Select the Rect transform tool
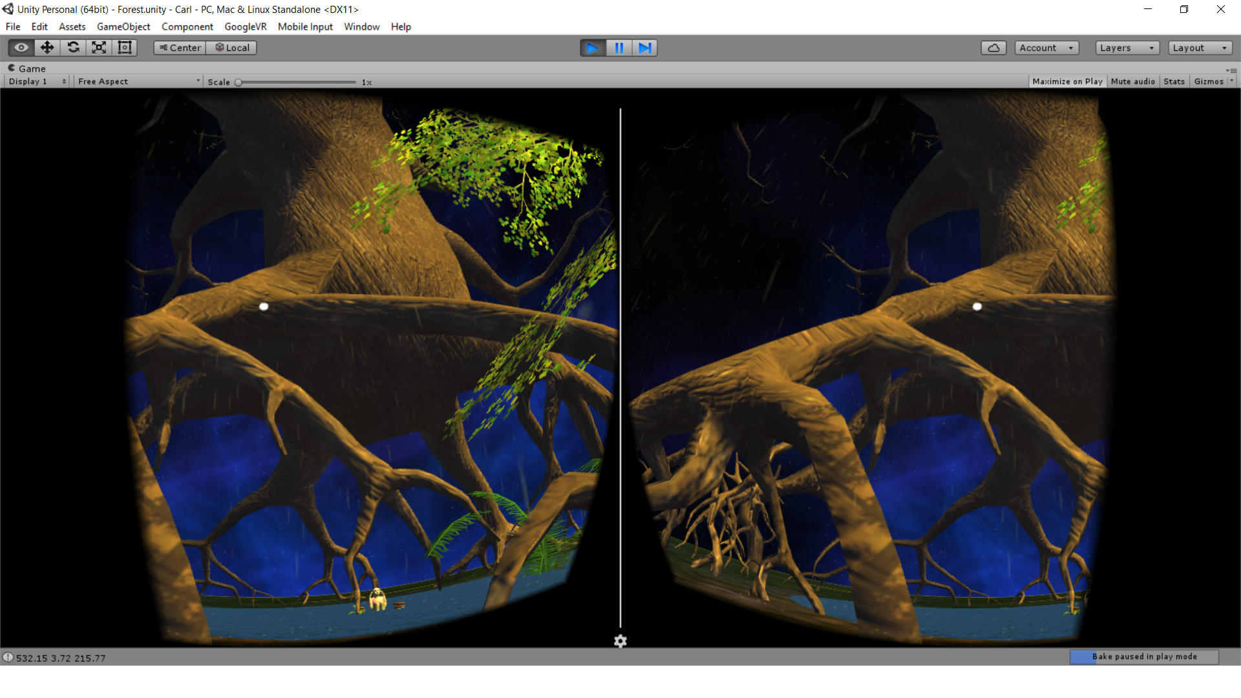This screenshot has height=698, width=1241. 125,48
